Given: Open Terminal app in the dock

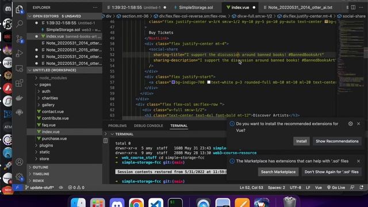Looking at the screenshot, I should (x=175, y=203).
